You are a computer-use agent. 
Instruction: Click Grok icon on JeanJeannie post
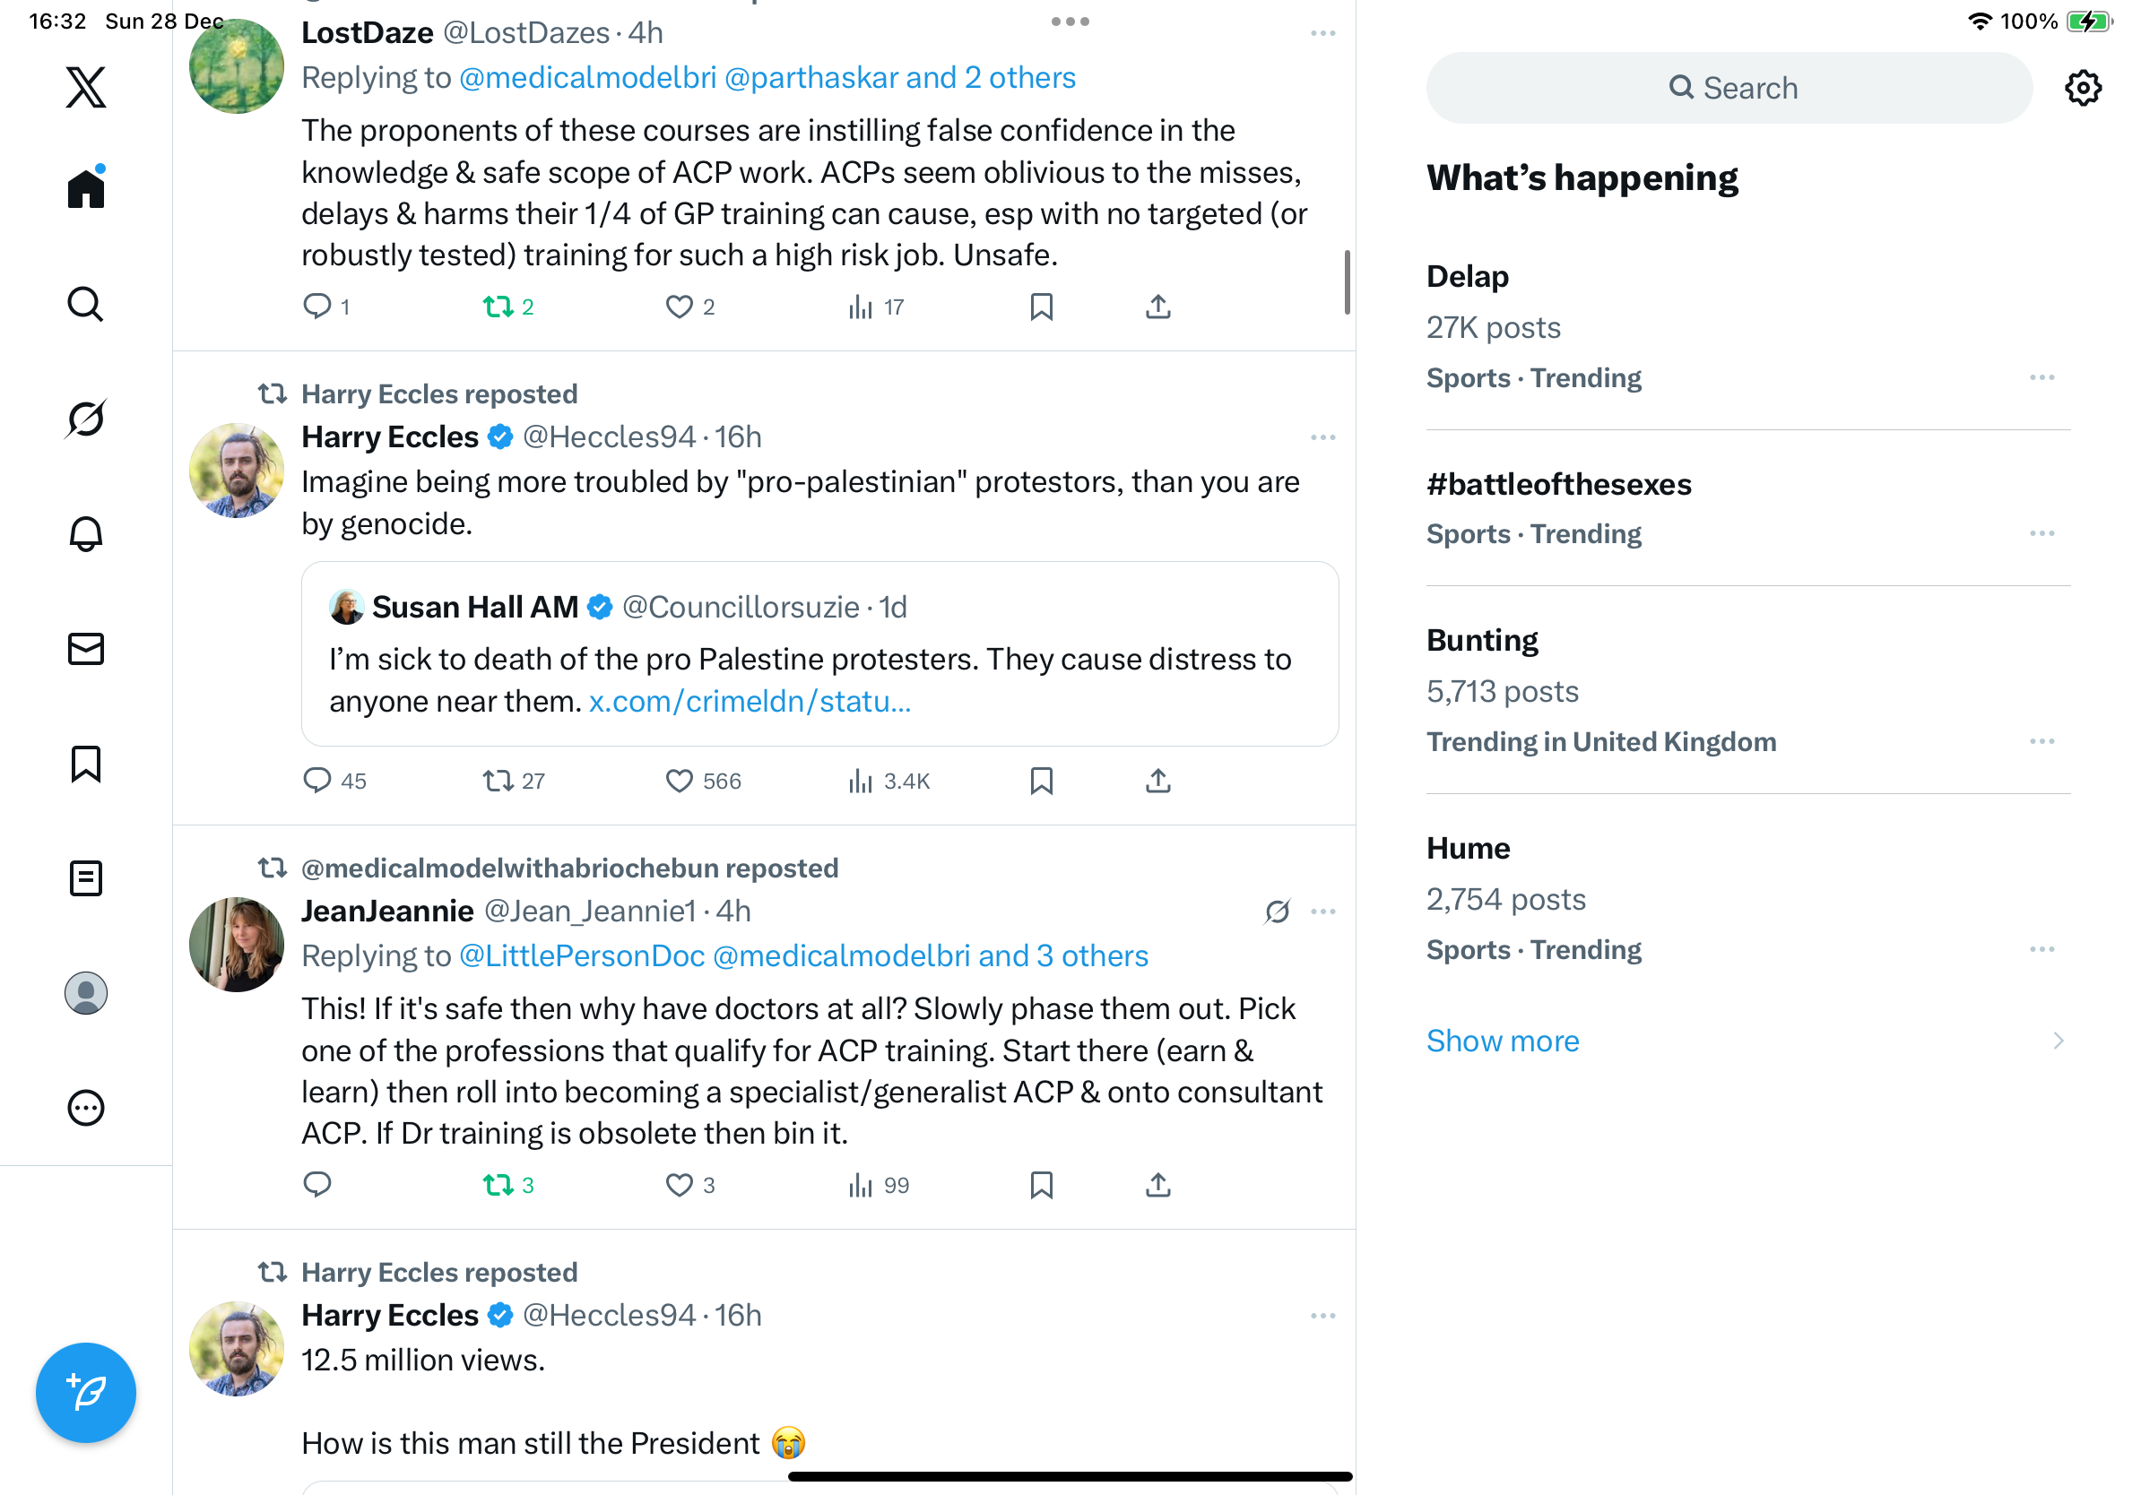[x=1277, y=911]
